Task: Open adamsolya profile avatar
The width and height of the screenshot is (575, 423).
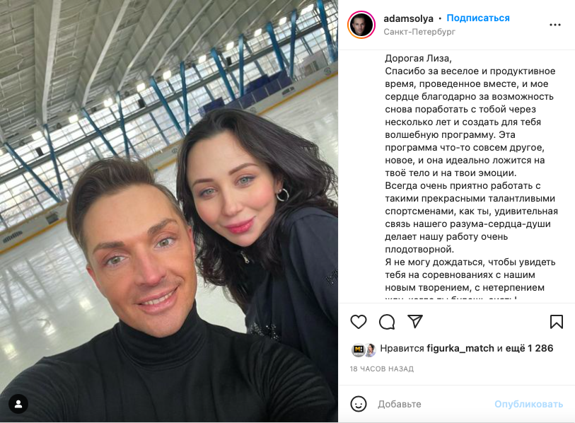Action: click(x=361, y=25)
